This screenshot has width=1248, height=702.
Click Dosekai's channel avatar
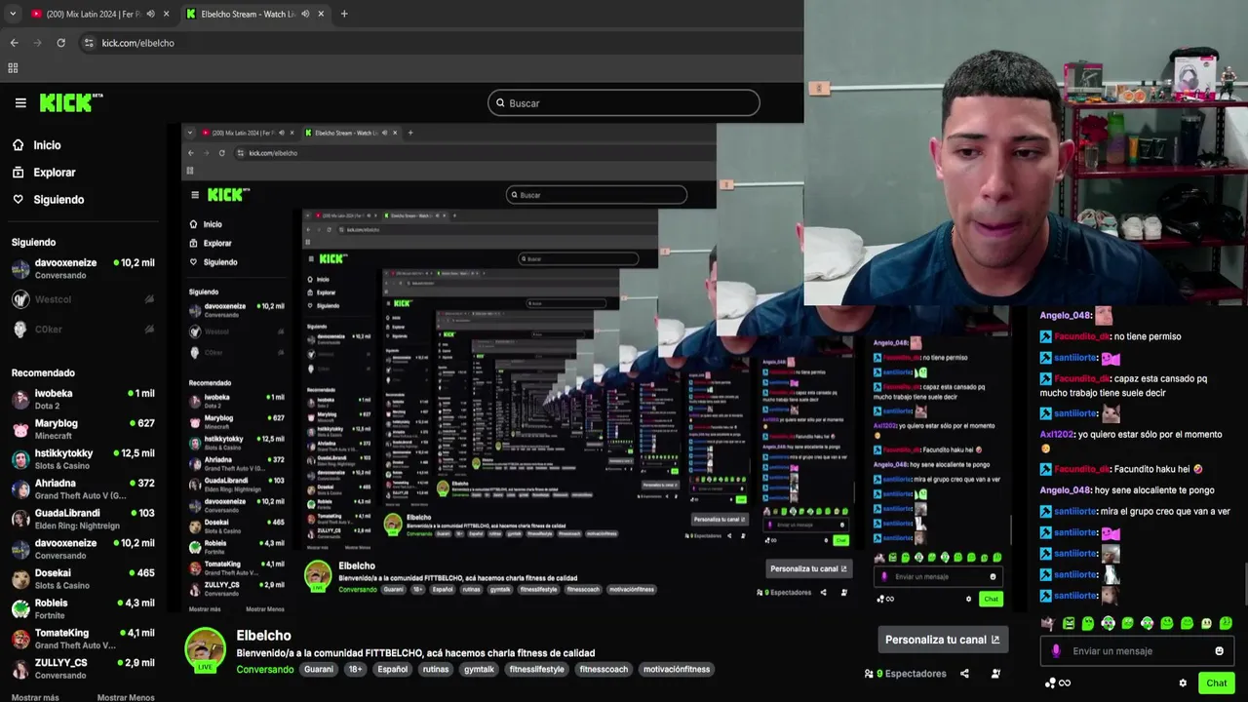(x=20, y=579)
